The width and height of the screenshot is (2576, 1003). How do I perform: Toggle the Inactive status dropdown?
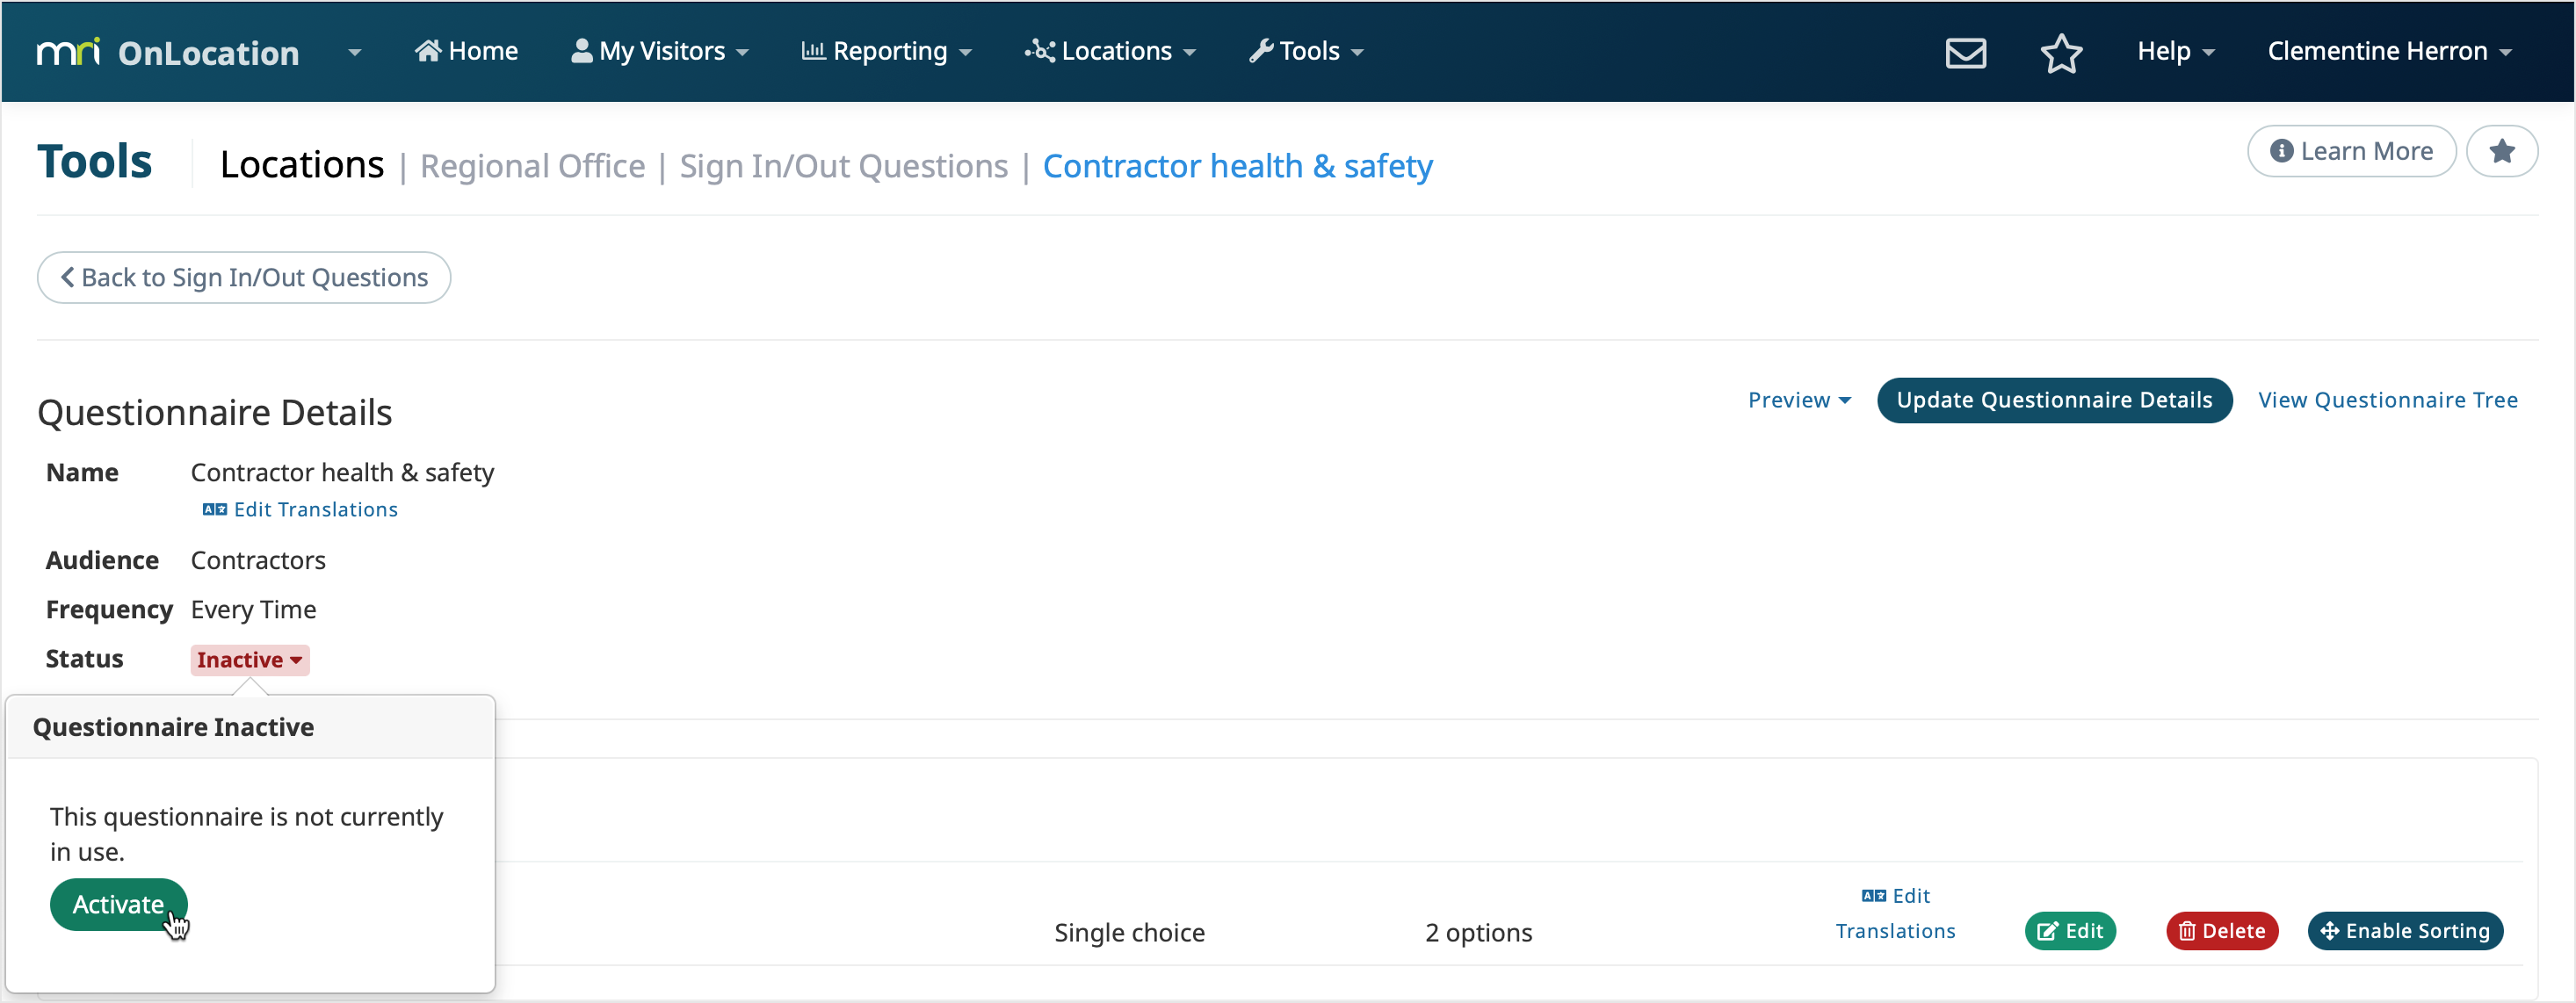point(250,660)
